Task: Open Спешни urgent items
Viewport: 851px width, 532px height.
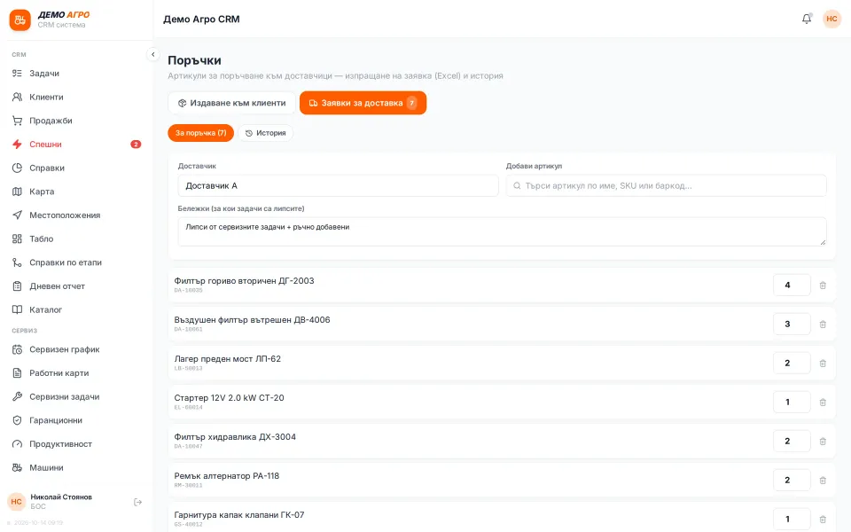Action: point(76,145)
